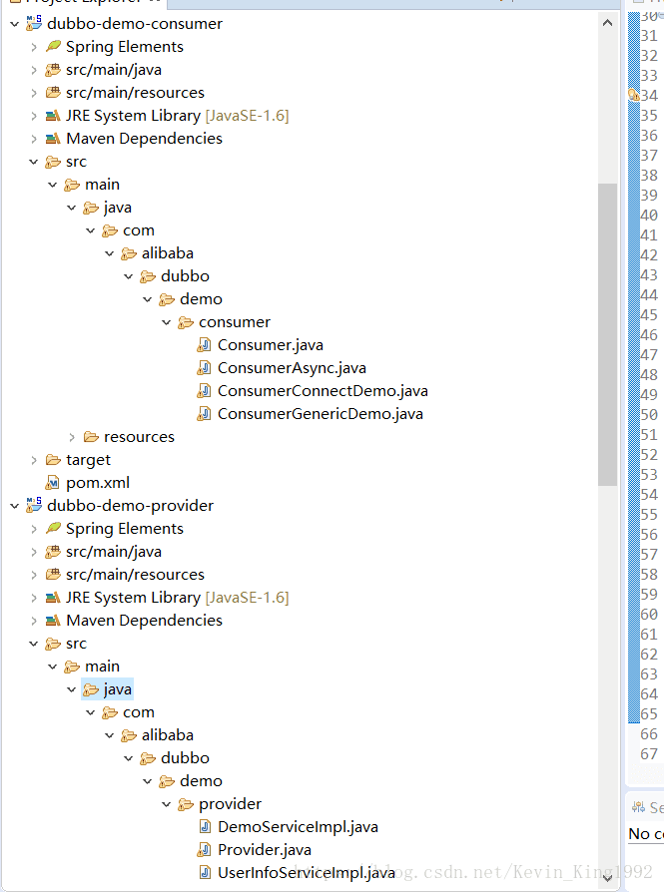Image resolution: width=664 pixels, height=892 pixels.
Task: Select Provider.java file
Action: coord(265,850)
